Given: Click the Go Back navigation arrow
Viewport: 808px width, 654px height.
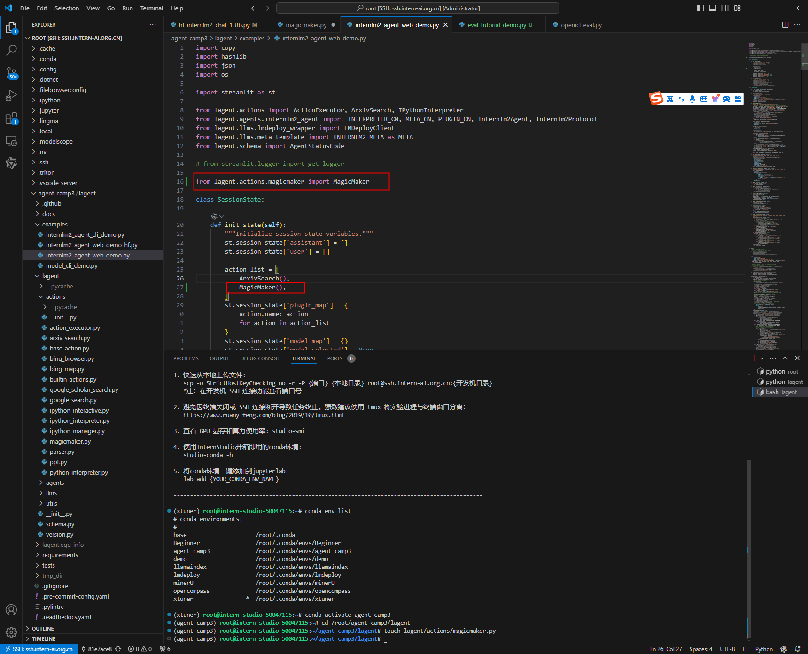Looking at the screenshot, I should pos(254,8).
